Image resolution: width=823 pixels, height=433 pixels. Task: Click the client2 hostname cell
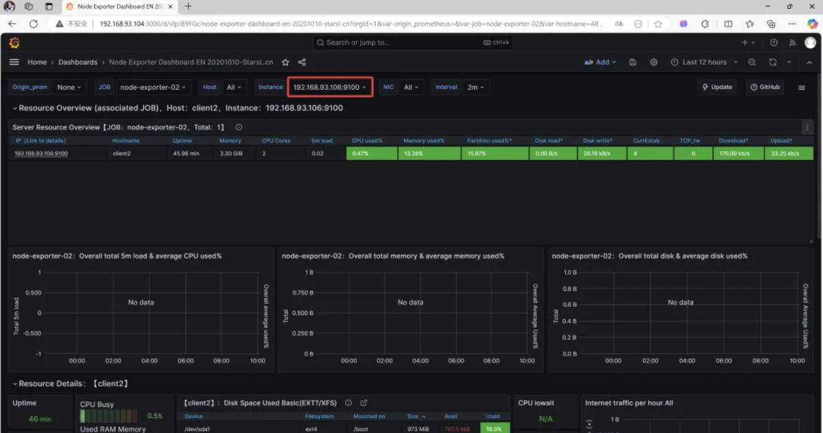click(122, 153)
